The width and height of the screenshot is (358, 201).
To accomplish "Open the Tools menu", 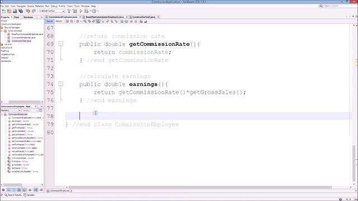I will click(77, 6).
